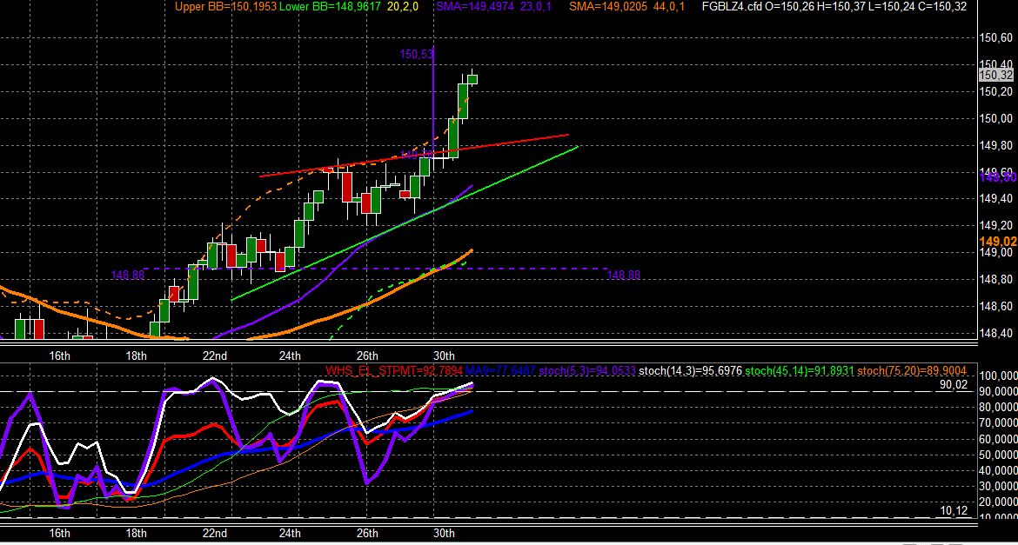
Task: Click the 149,40 price axis value
Action: click(996, 198)
